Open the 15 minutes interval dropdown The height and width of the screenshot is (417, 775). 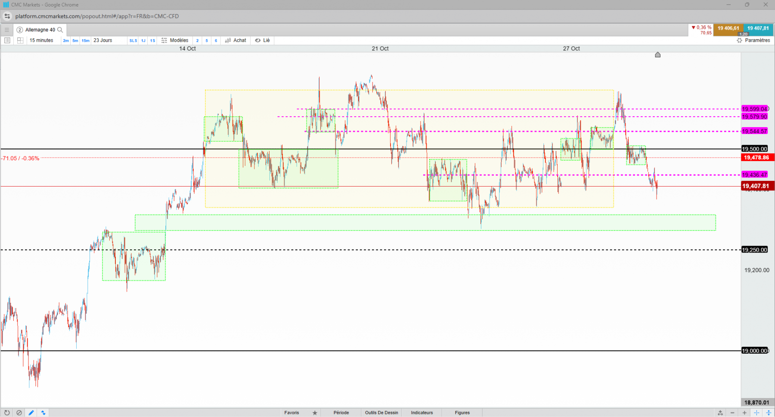click(41, 40)
